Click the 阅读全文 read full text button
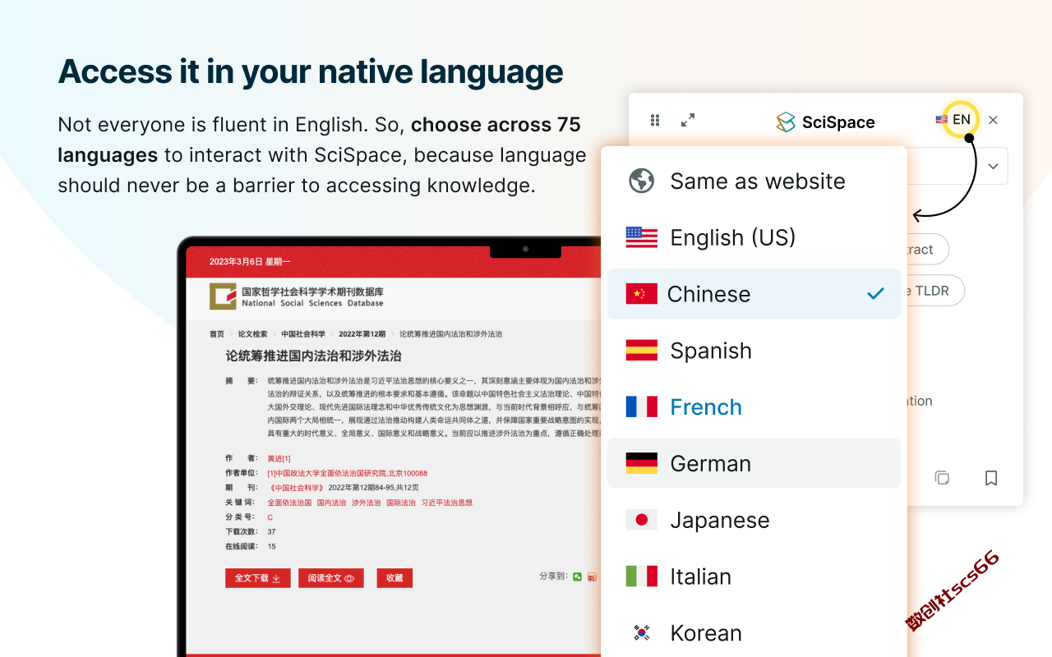Image resolution: width=1052 pixels, height=657 pixels. pyautogui.click(x=330, y=578)
